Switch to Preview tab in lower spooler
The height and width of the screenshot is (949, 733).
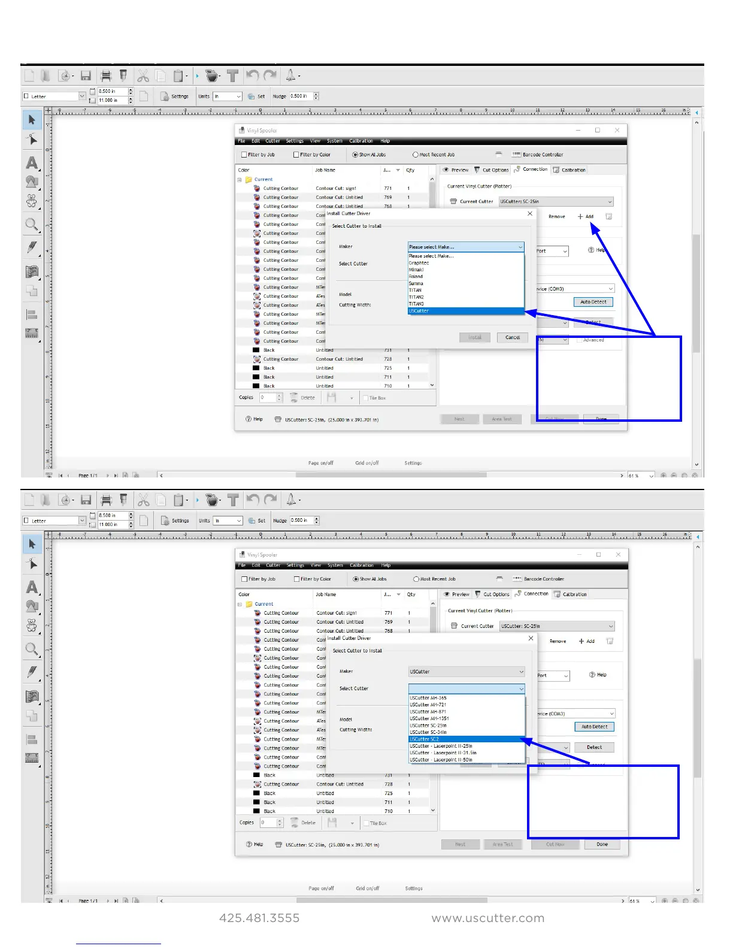[x=456, y=594]
